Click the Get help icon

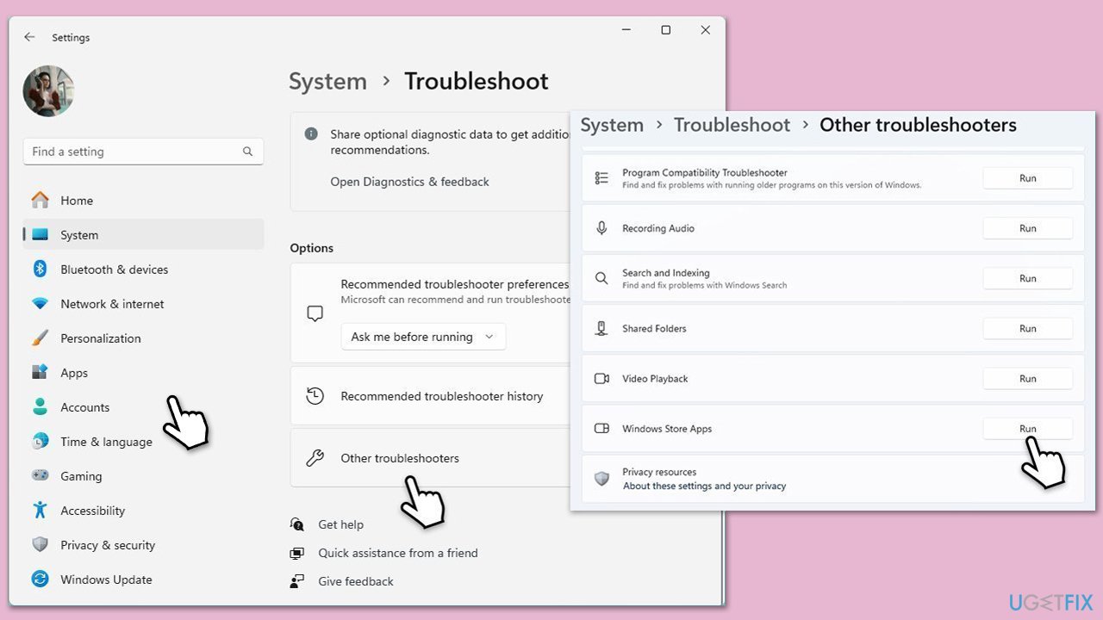click(297, 524)
